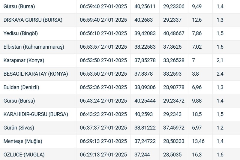Click the Menteşe (Muğla) location cell
The height and width of the screenshot is (160, 240).
23,141
